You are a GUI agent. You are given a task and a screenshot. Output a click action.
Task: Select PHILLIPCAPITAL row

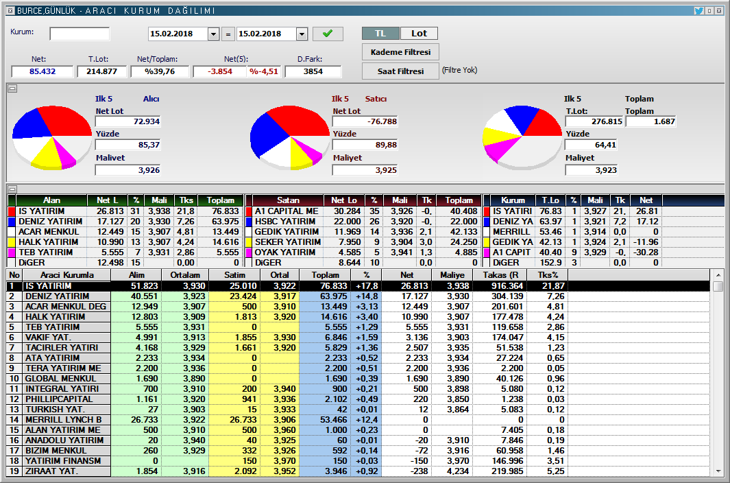click(358, 399)
